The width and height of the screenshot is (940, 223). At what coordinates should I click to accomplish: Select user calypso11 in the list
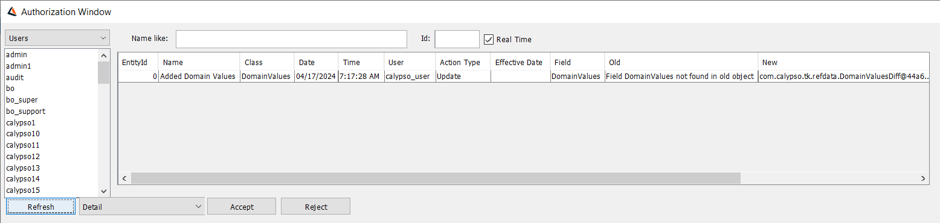tap(51, 145)
